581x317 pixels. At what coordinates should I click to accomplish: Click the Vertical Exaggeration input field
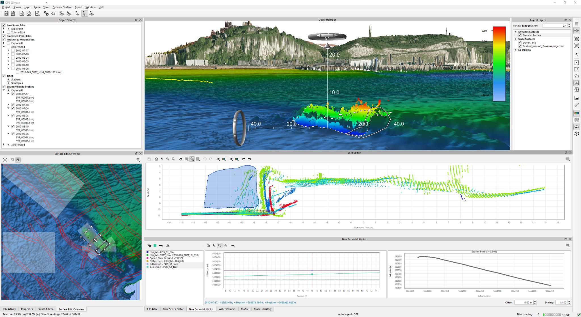[x=554, y=25]
